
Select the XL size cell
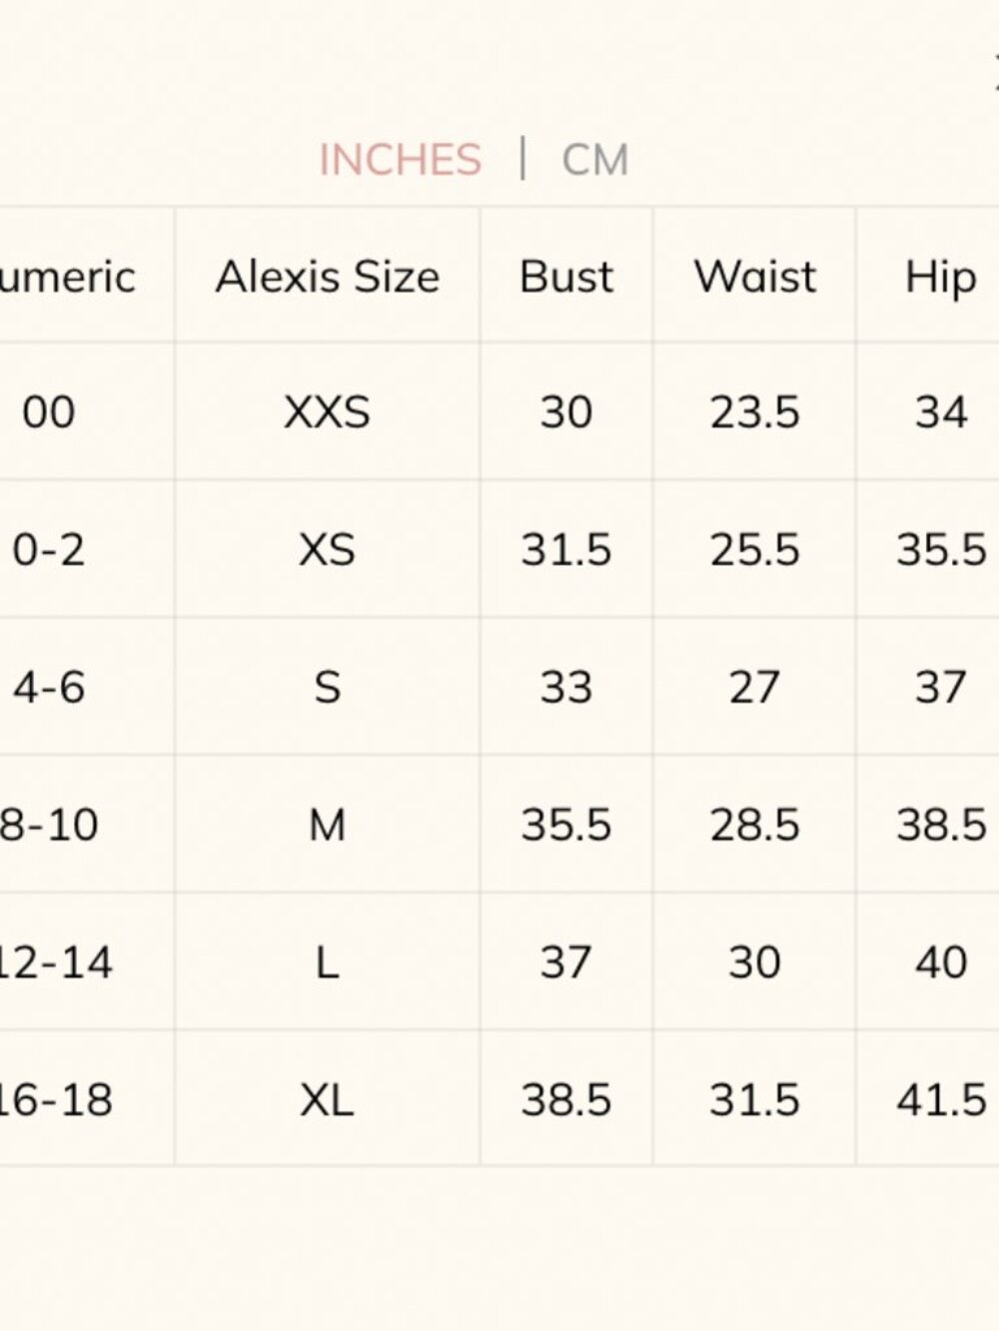[327, 1100]
